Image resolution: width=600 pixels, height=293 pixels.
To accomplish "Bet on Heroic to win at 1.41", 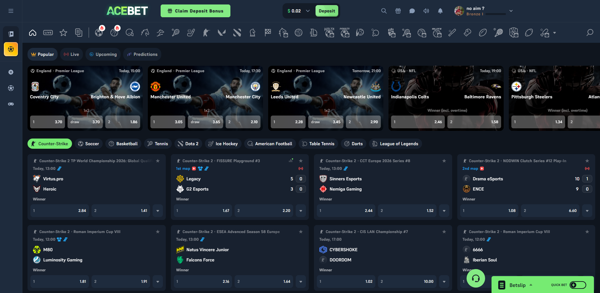I will coord(121,211).
